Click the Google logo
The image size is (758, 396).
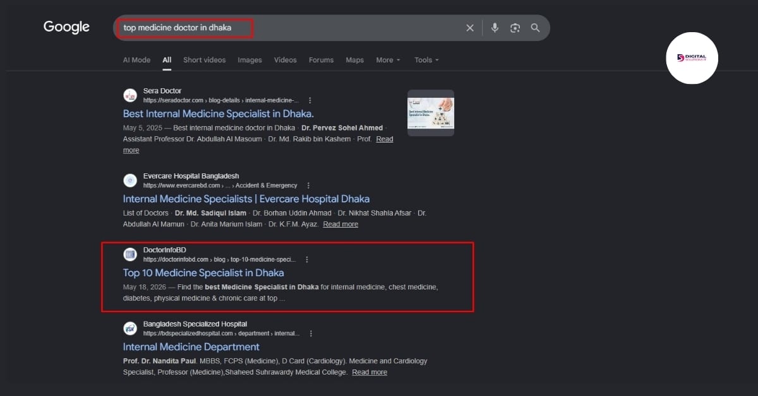[66, 27]
